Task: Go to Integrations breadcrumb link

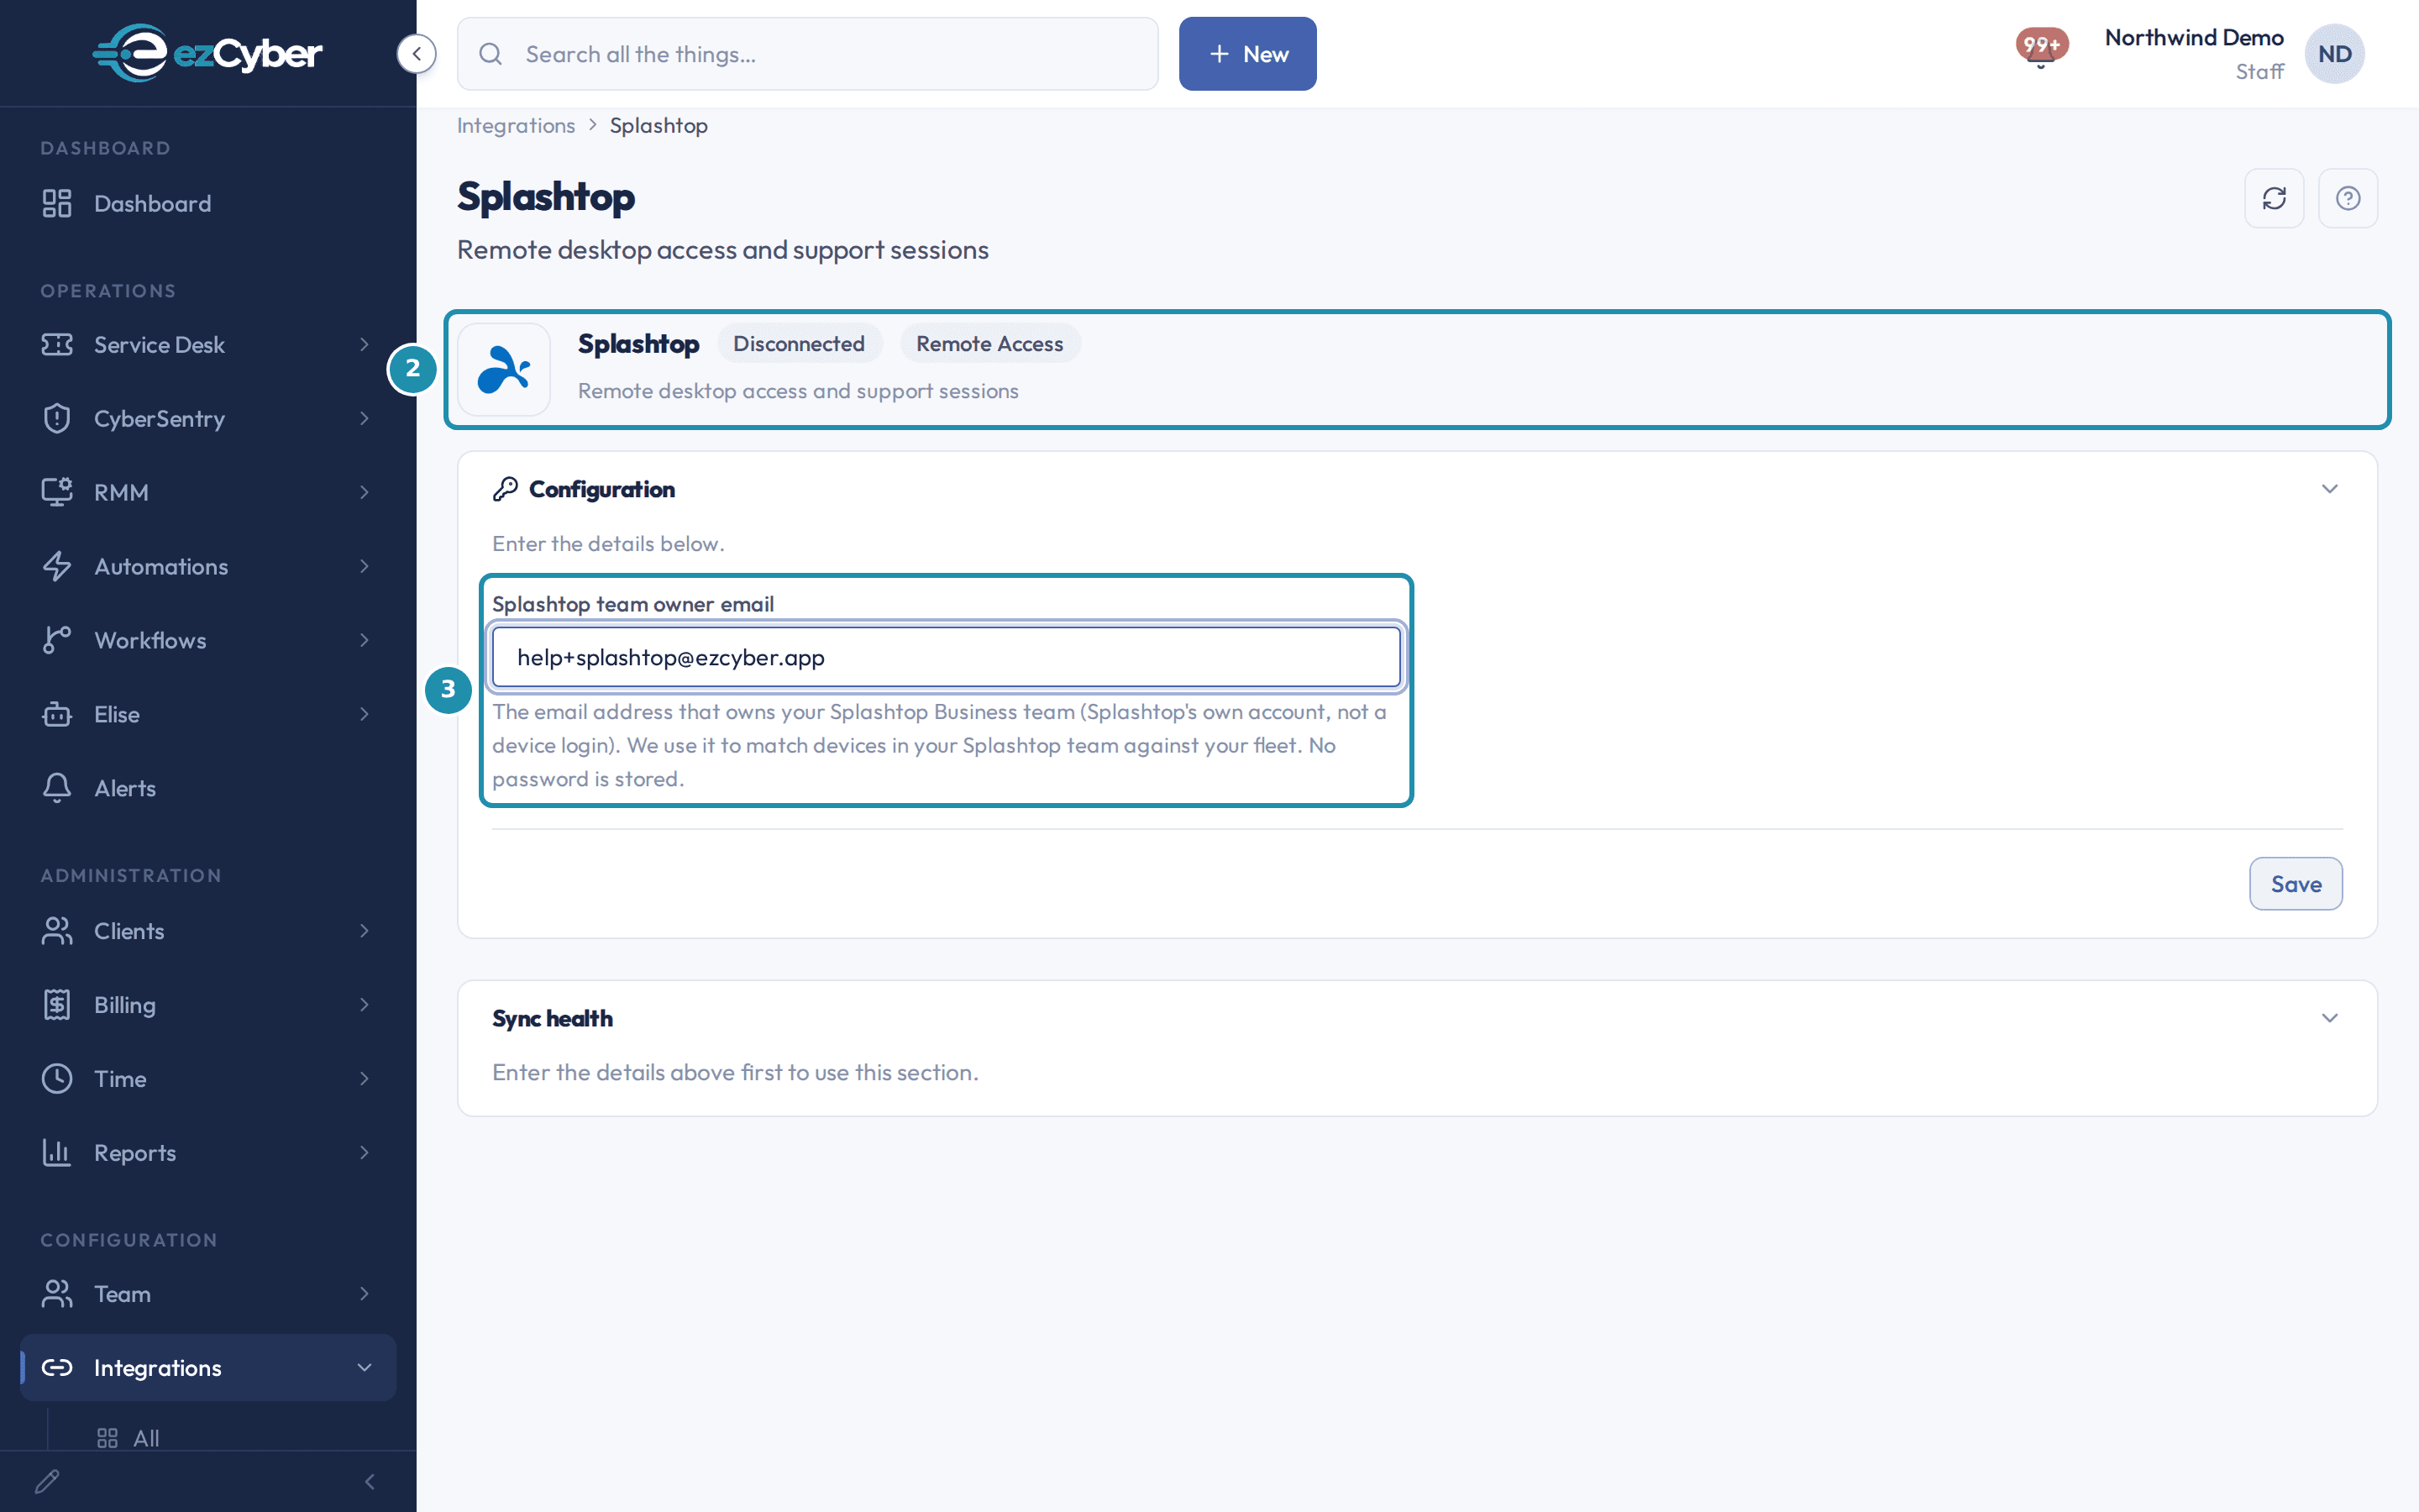Action: (516, 126)
